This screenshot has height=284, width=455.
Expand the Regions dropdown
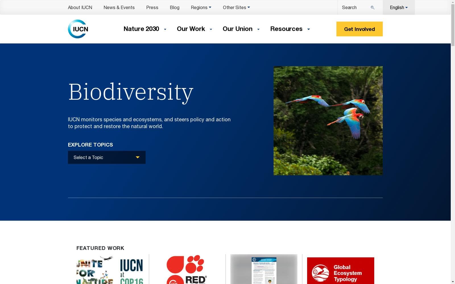pyautogui.click(x=201, y=7)
